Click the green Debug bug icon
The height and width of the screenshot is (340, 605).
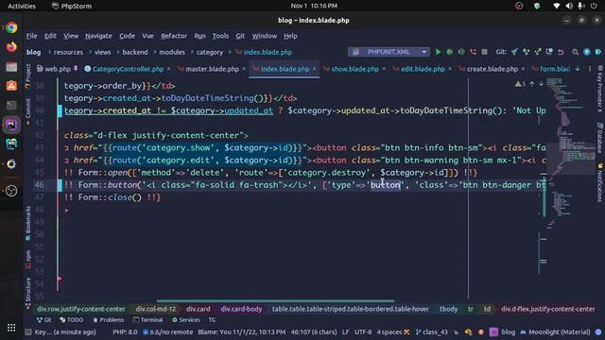[x=450, y=52]
